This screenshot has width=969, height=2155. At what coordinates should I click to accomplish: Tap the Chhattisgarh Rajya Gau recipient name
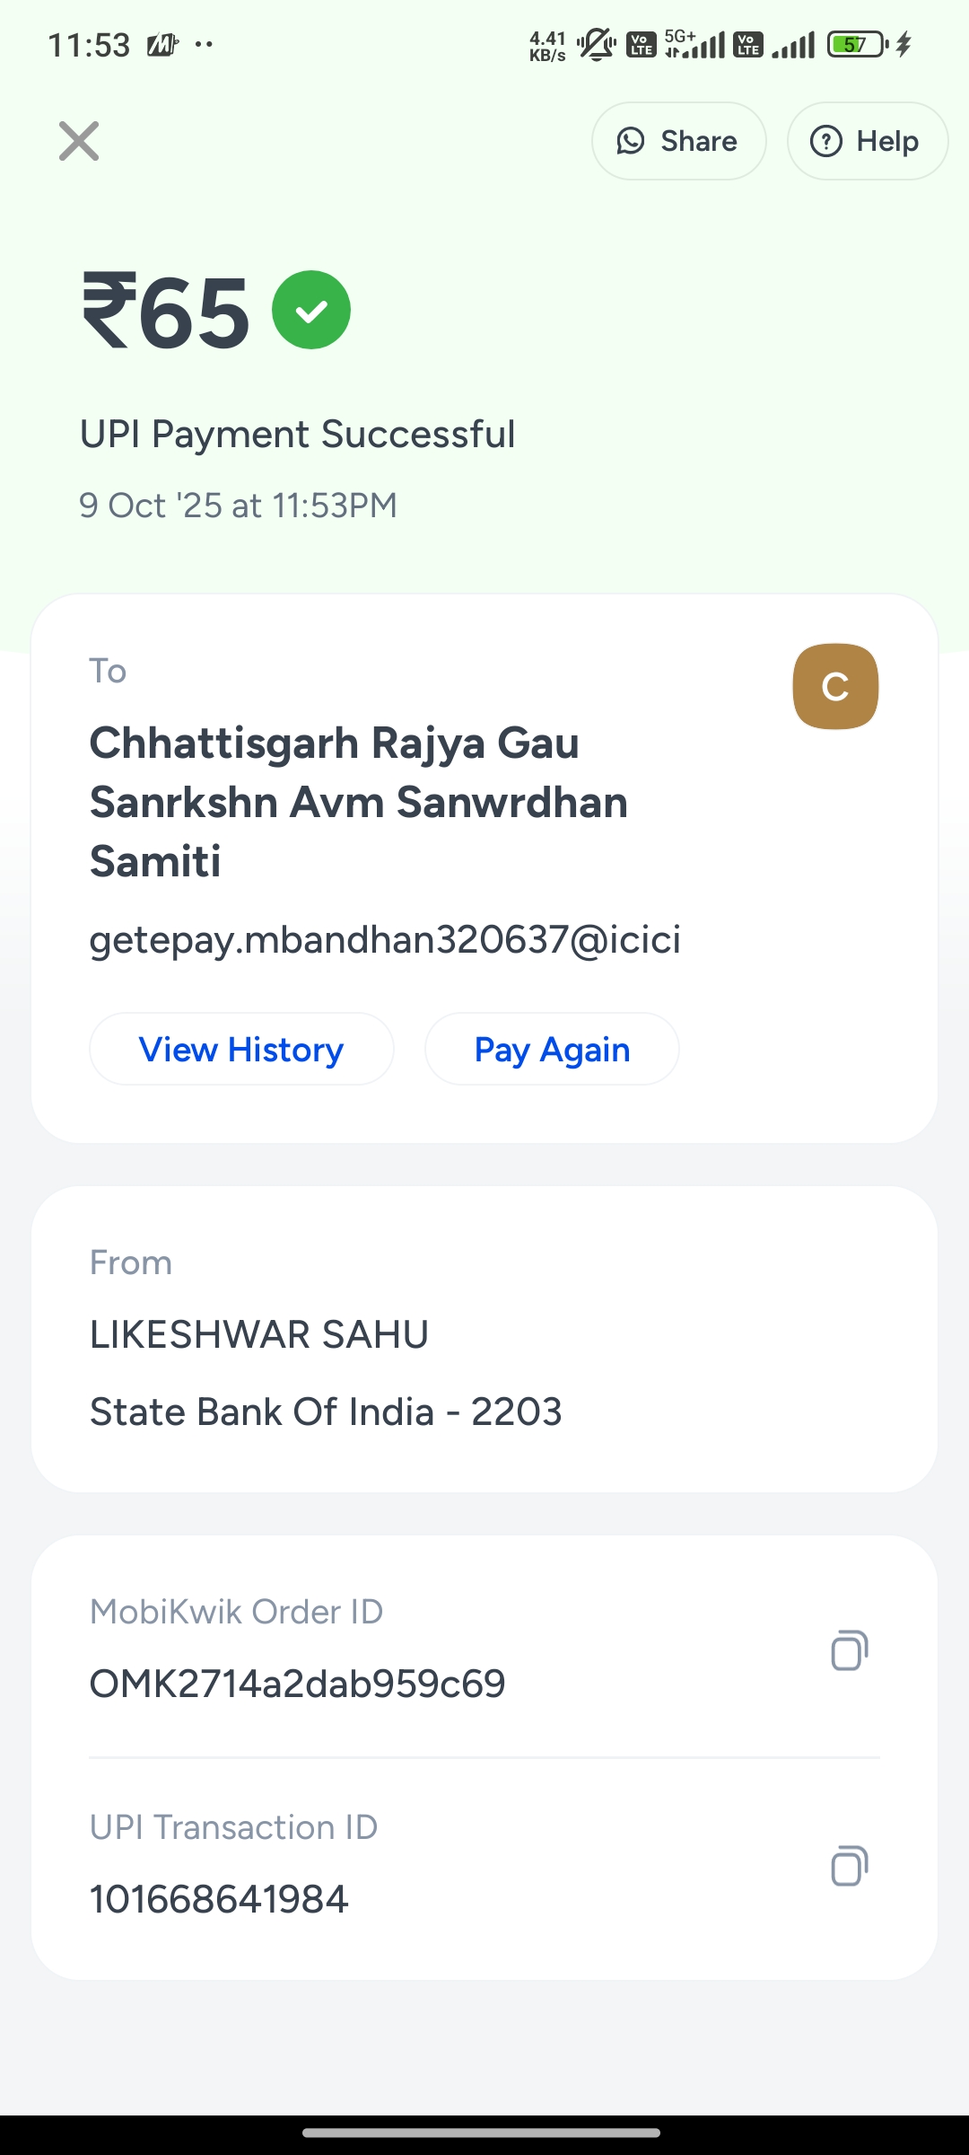tap(359, 802)
